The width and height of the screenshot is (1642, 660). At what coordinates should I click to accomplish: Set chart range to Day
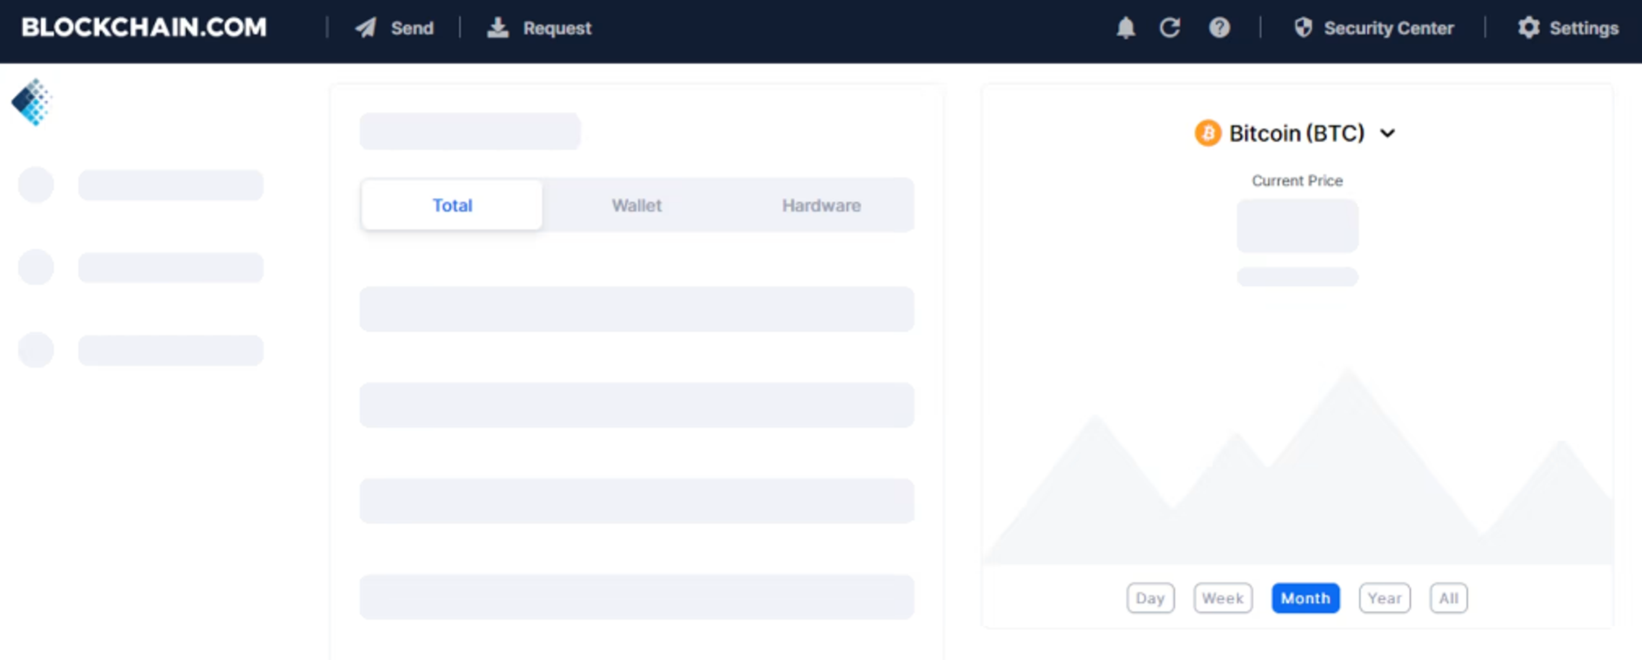point(1150,598)
